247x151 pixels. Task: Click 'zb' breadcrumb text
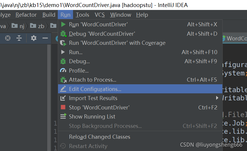click(x=41, y=26)
